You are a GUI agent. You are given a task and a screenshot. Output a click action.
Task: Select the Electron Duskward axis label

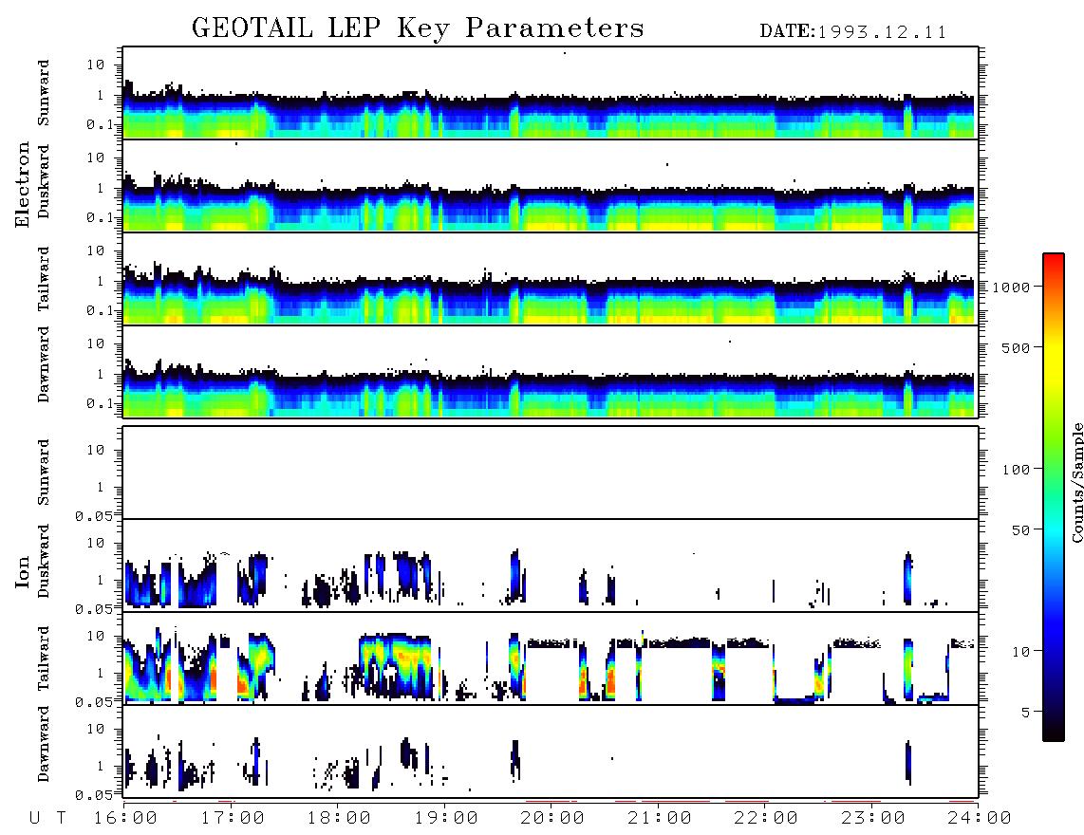coord(44,182)
